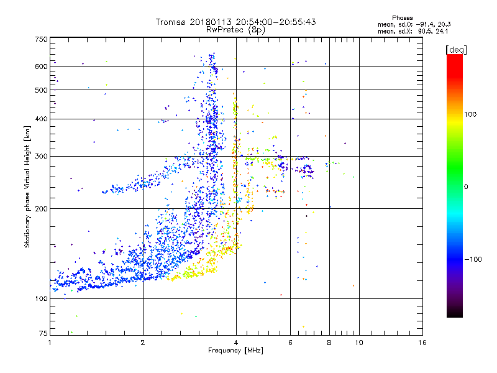Viewport: 497px width, 373px height.
Task: Click the y-axis '100' tick label
Action: [41, 299]
